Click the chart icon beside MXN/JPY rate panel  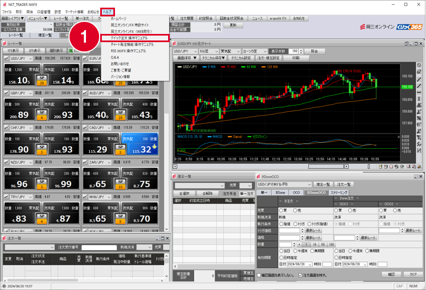point(85,197)
